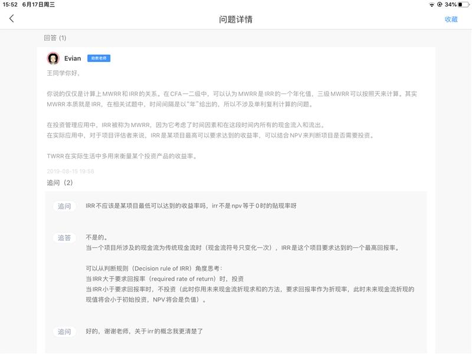This screenshot has width=472, height=354.
Task: Select the 追问（2）section header
Action: (60, 182)
